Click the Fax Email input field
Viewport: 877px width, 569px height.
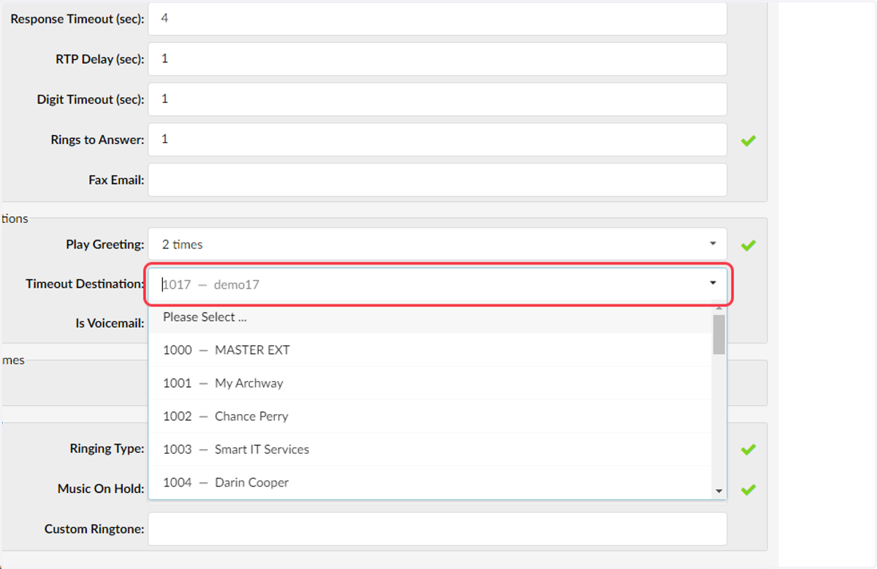pyautogui.click(x=437, y=180)
